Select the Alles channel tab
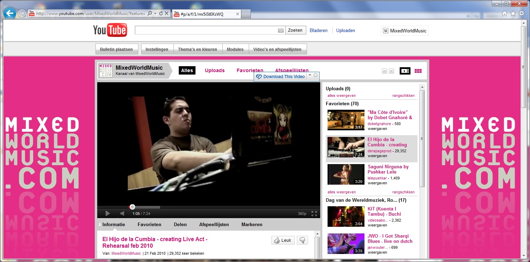The width and height of the screenshot is (530, 262). coord(187,70)
